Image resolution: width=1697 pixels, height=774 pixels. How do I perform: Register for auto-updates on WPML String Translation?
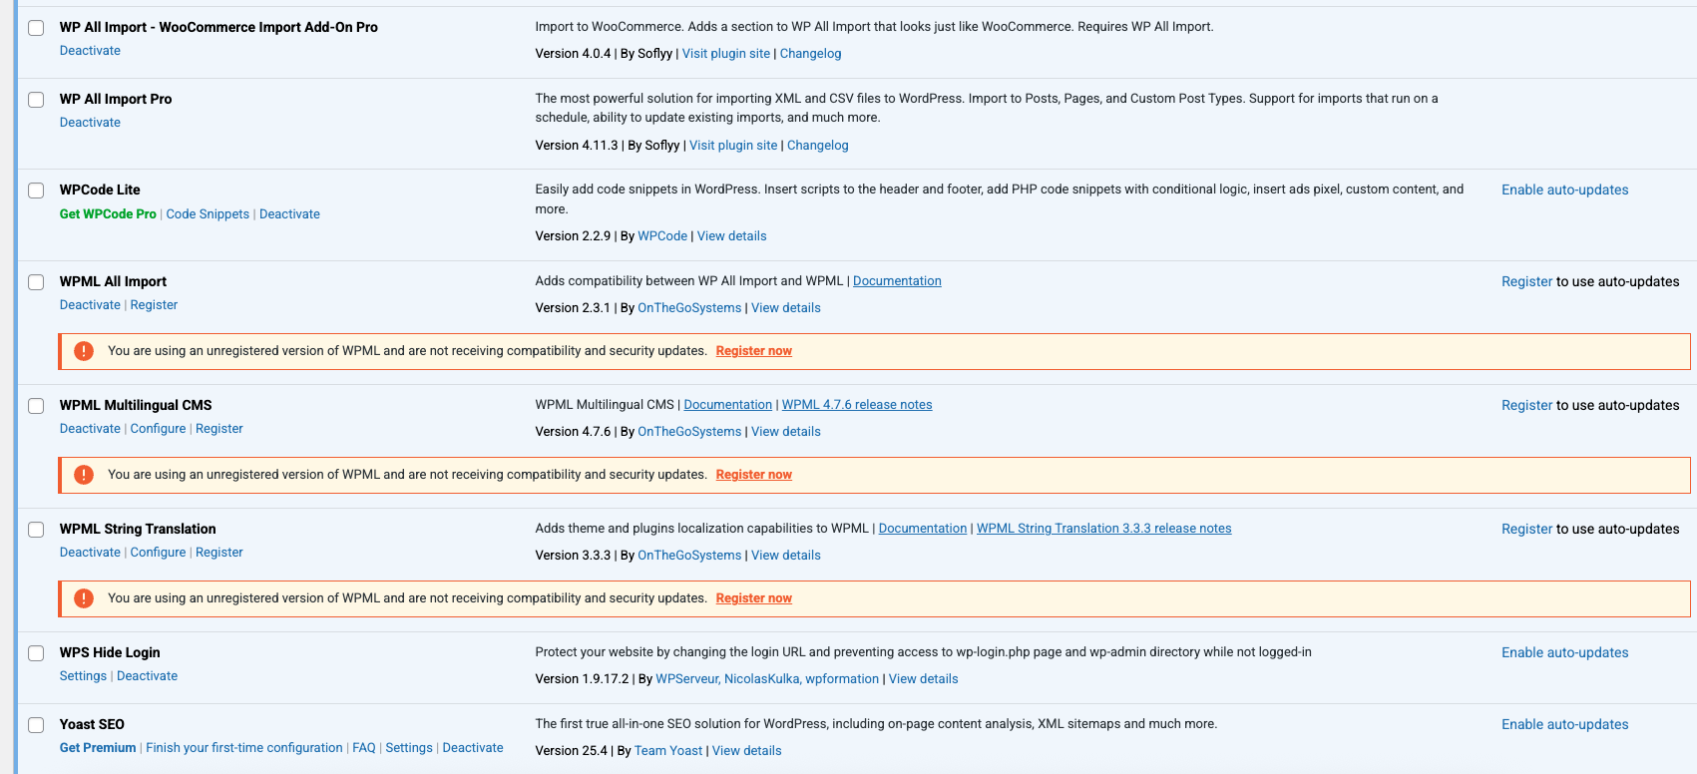click(1527, 530)
